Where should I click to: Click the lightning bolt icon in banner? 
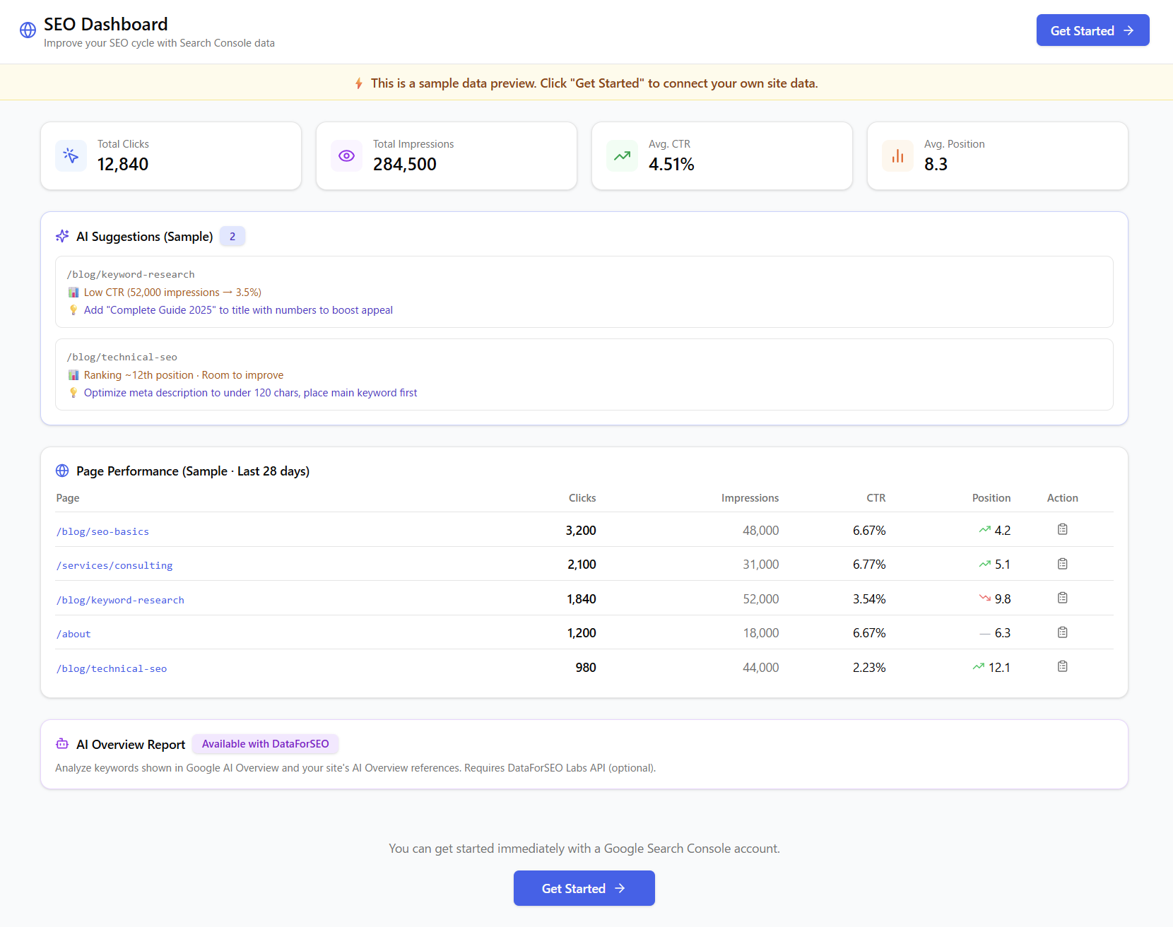[x=359, y=83]
